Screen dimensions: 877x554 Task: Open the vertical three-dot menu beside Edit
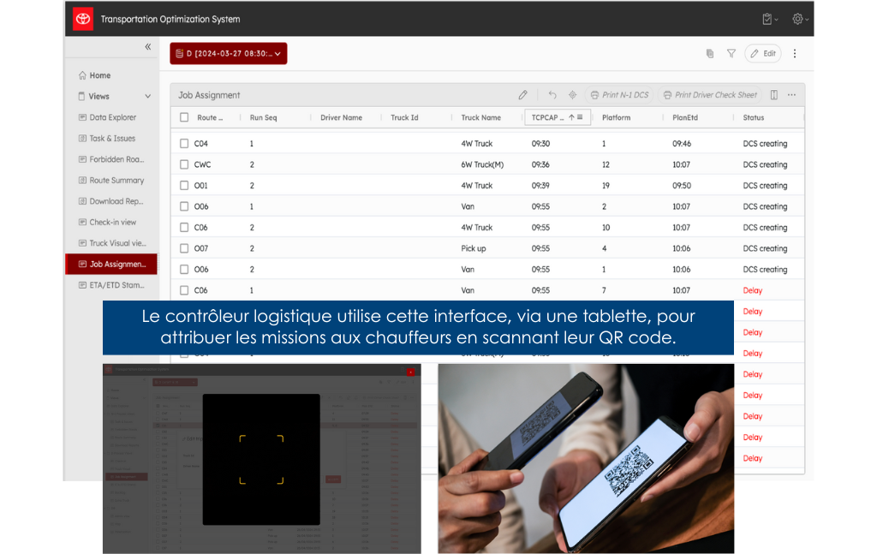[795, 54]
